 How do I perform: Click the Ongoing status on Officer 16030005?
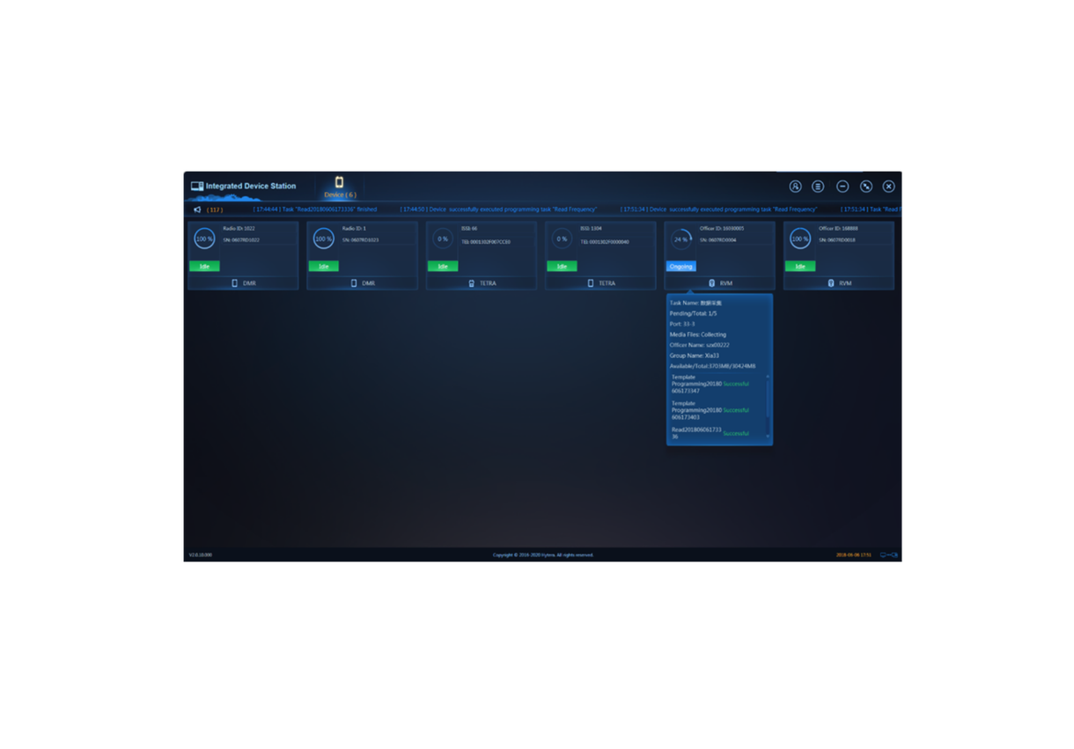point(681,266)
